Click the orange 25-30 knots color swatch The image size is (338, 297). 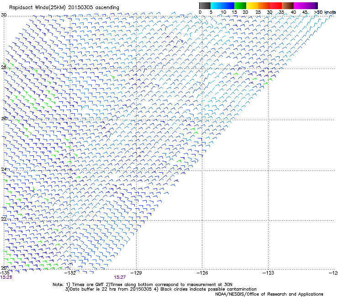[x=264, y=5]
